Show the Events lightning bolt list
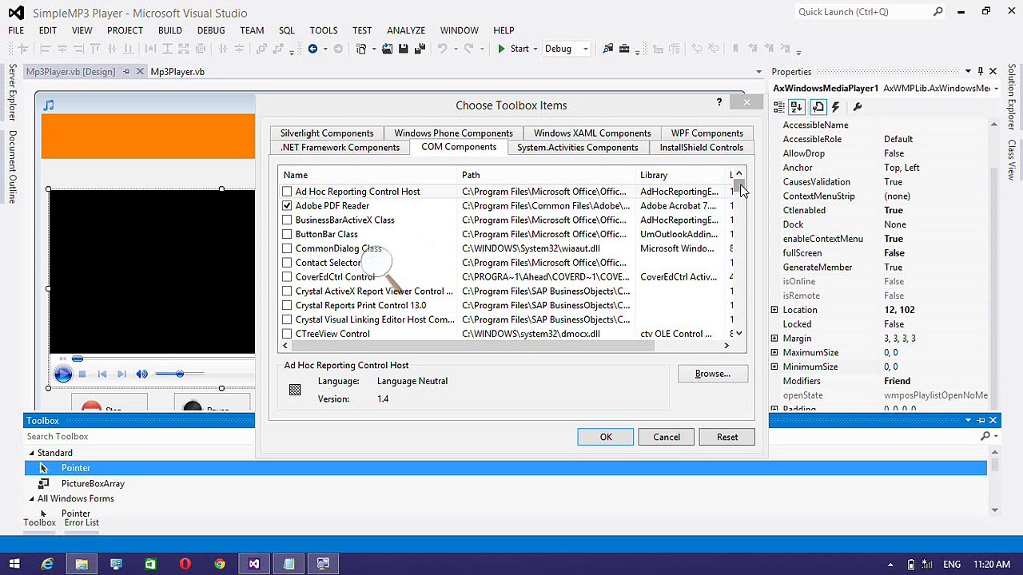Viewport: 1023px width, 575px height. (x=836, y=107)
